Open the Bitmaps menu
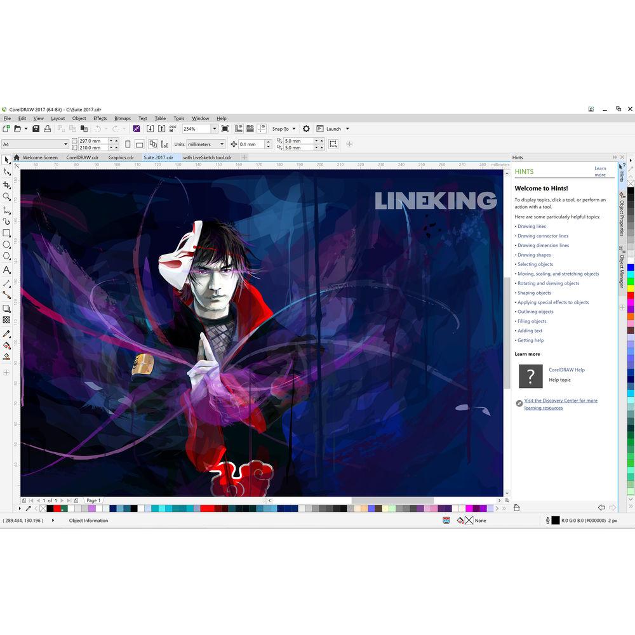Image resolution: width=635 pixels, height=635 pixels. (x=122, y=118)
